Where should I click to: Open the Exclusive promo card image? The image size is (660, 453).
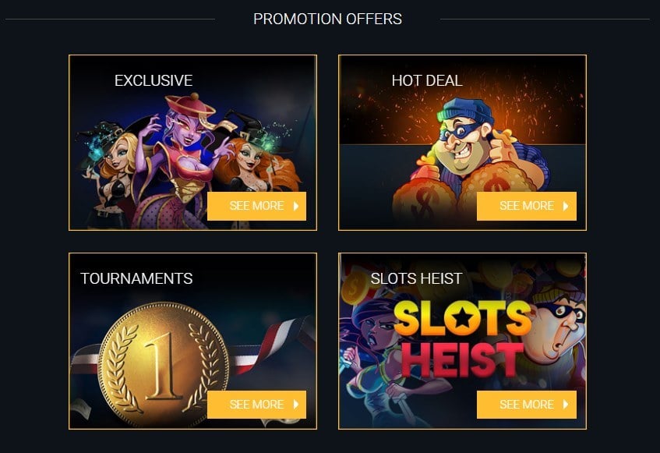coord(192,140)
